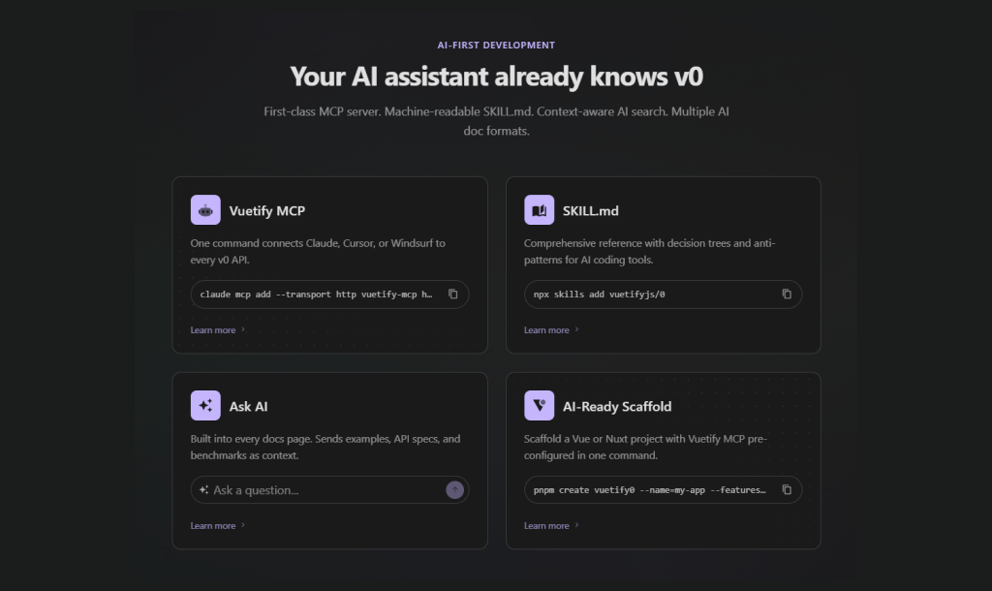The width and height of the screenshot is (992, 591).
Task: Copy the claude mcp add command
Action: click(453, 295)
